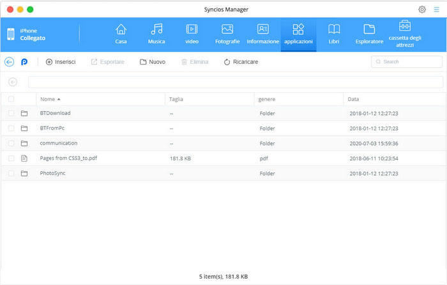Screen dimensions: 447x285
Task: Check the PhotoSync row checkbox
Action: point(11,173)
